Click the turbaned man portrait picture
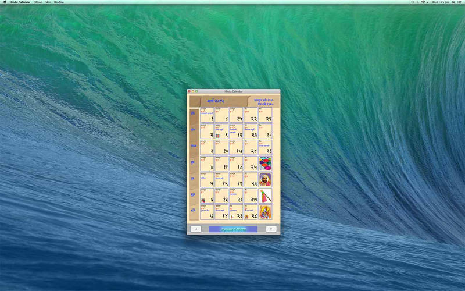 click(265, 180)
